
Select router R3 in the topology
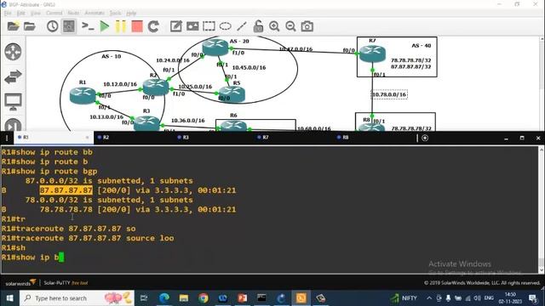point(146,123)
